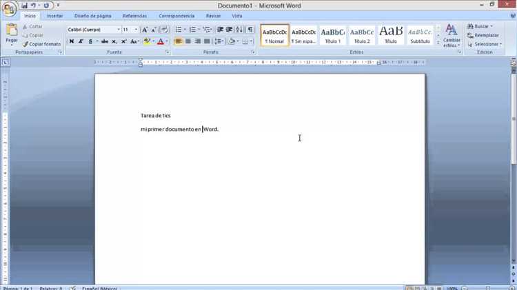Open the change case Aa dropdown
The width and height of the screenshot is (517, 290).
134,41
